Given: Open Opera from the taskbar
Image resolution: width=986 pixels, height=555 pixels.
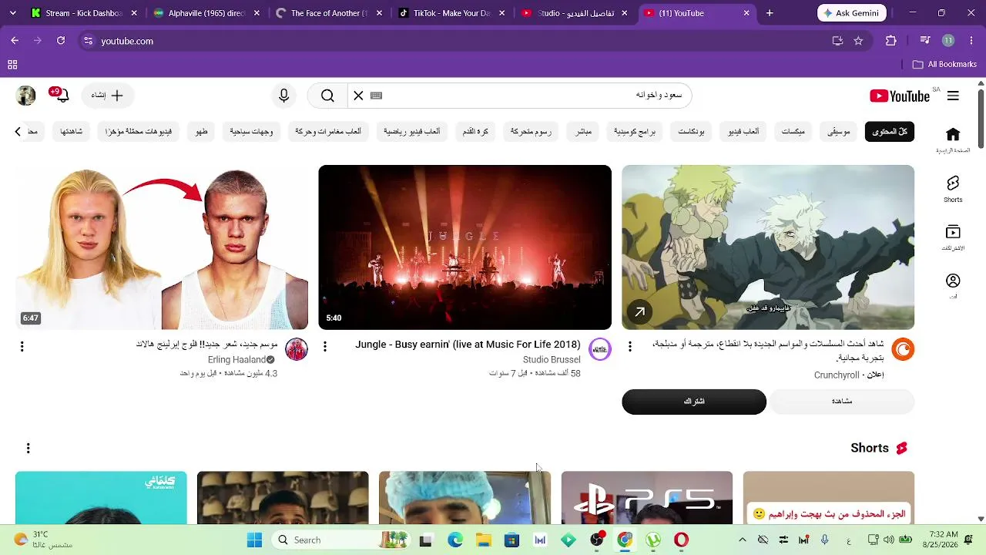Looking at the screenshot, I should pyautogui.click(x=681, y=540).
